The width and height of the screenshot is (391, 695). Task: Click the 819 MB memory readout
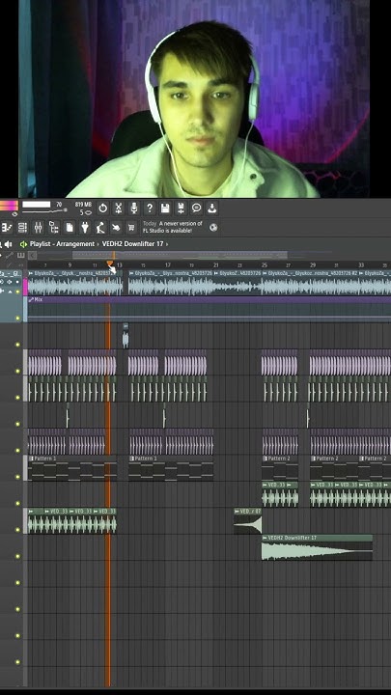pos(83,205)
